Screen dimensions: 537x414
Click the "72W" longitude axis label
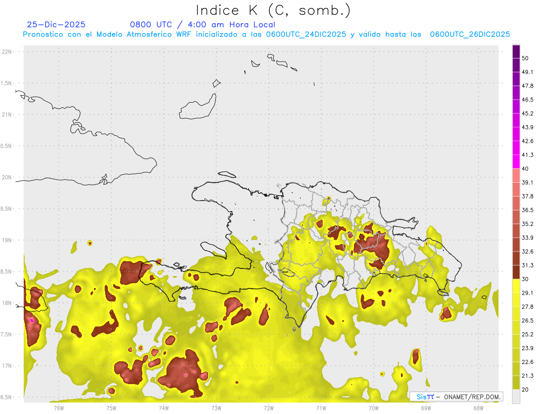point(268,408)
